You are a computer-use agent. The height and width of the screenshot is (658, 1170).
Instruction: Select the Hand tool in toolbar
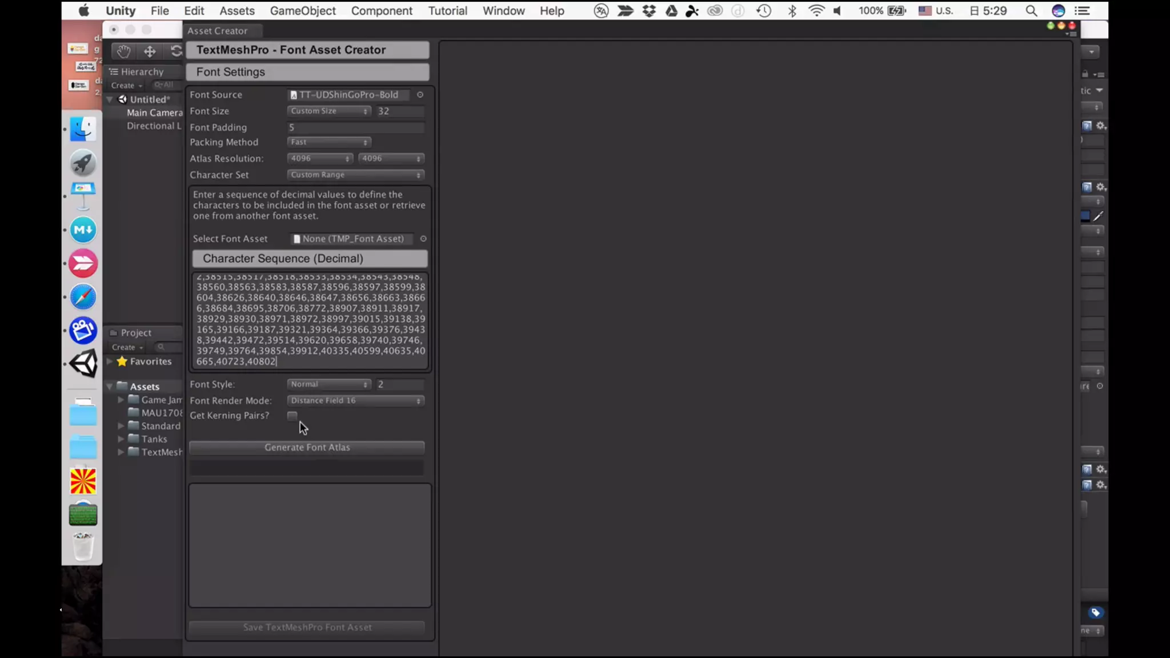[x=123, y=51]
